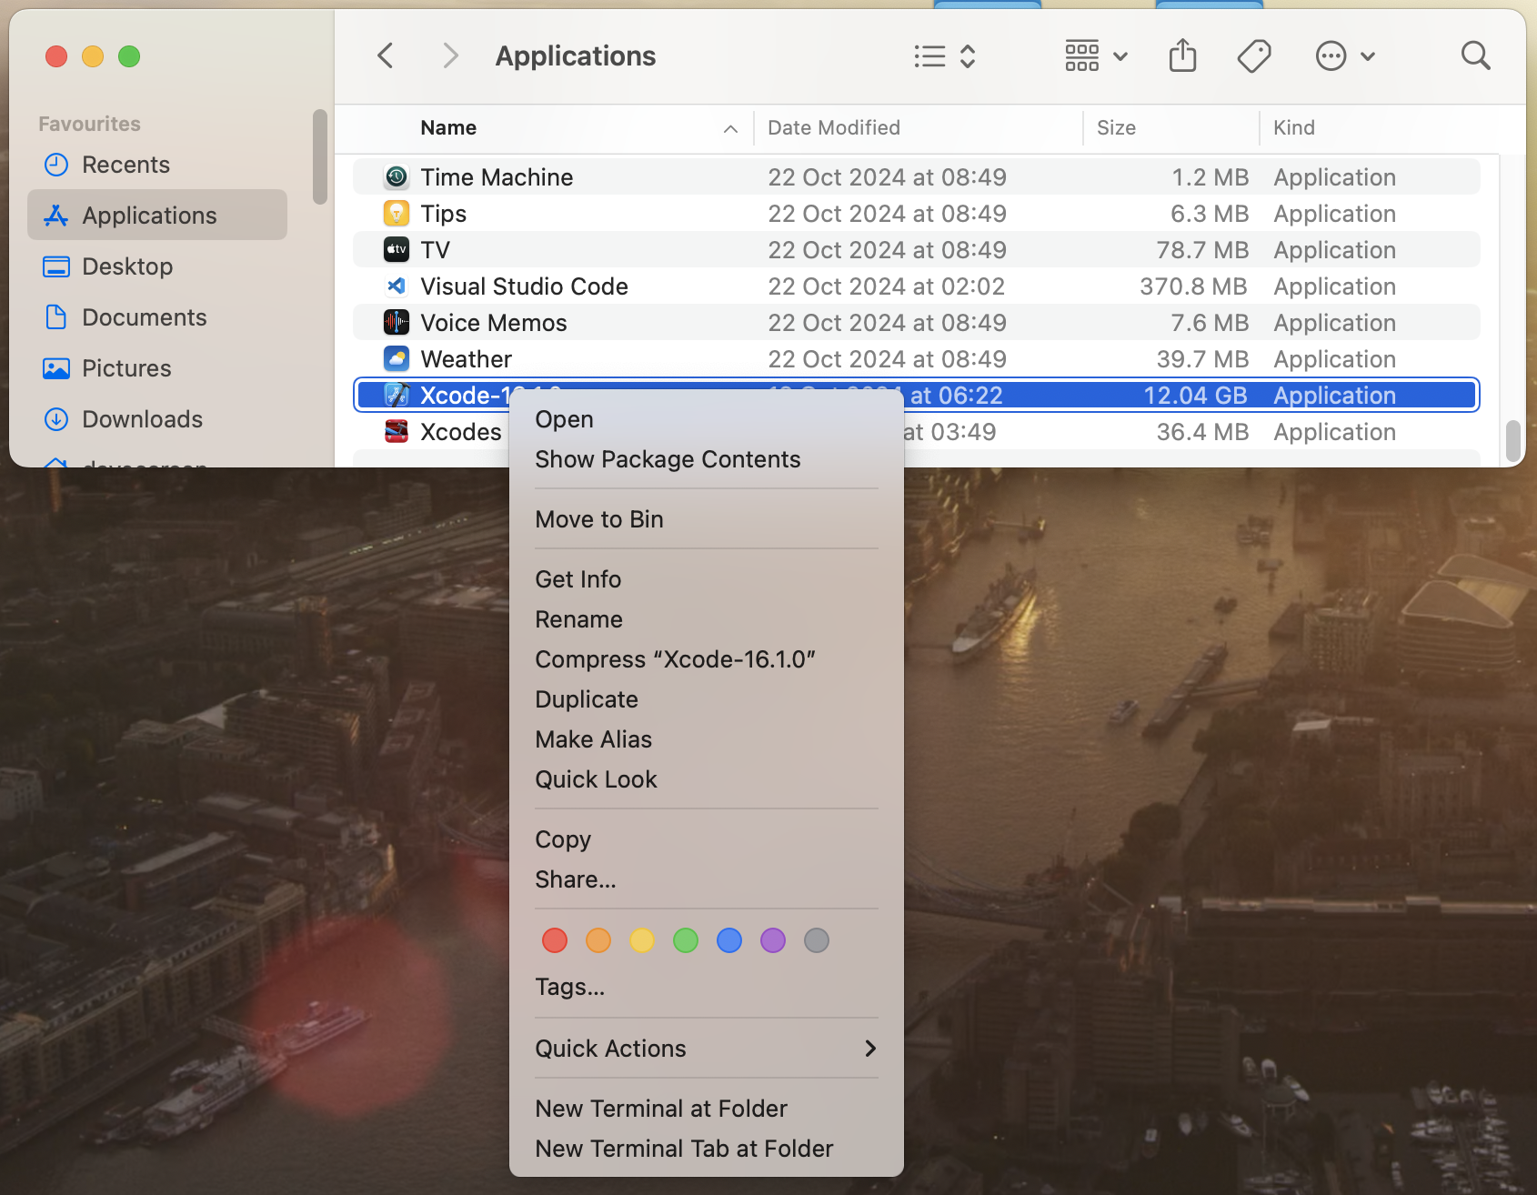
Task: Click the Time Machine app icon
Action: [x=397, y=177]
